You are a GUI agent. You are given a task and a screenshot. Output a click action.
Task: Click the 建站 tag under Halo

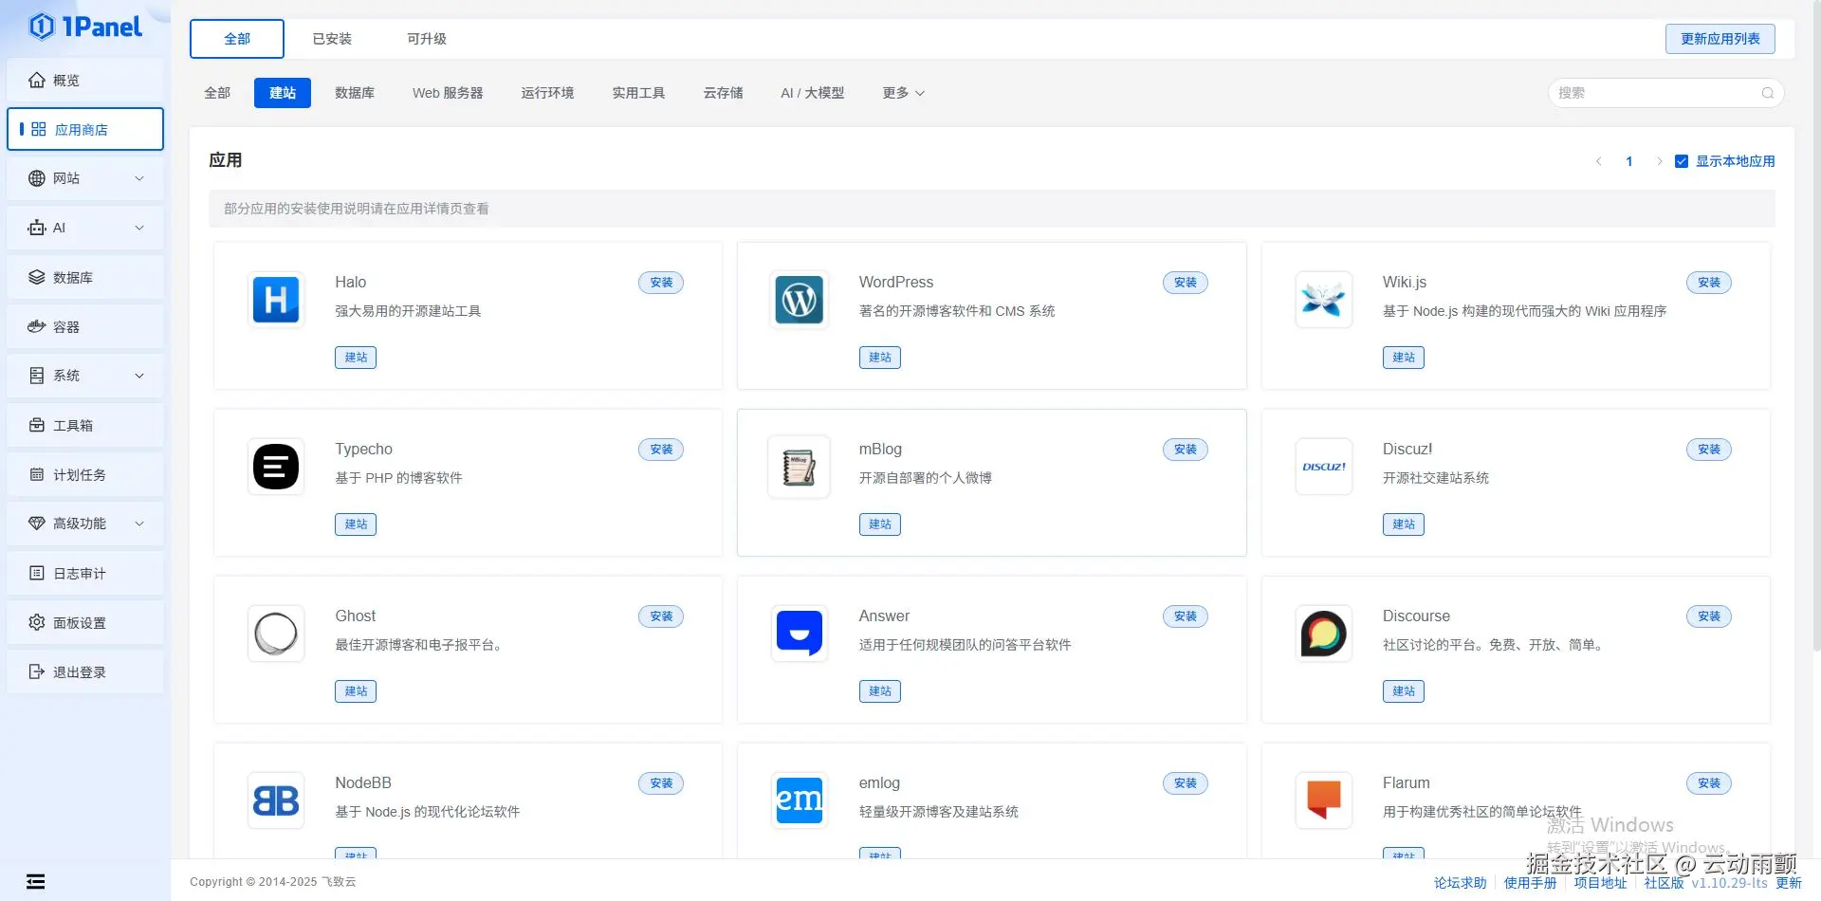coord(356,358)
